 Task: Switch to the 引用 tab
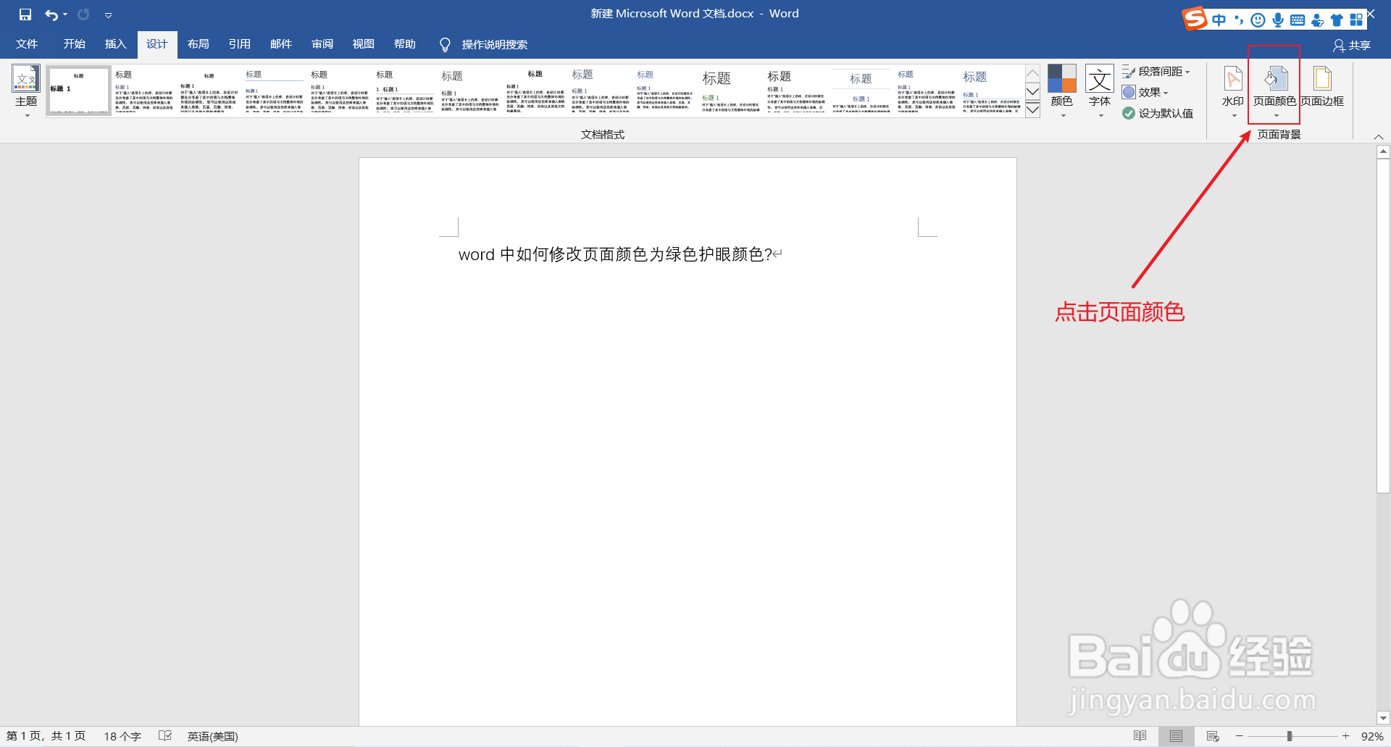click(x=240, y=44)
